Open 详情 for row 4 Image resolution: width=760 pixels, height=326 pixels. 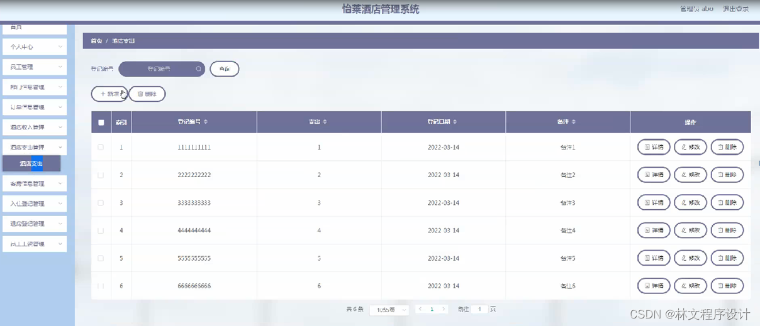tap(654, 230)
